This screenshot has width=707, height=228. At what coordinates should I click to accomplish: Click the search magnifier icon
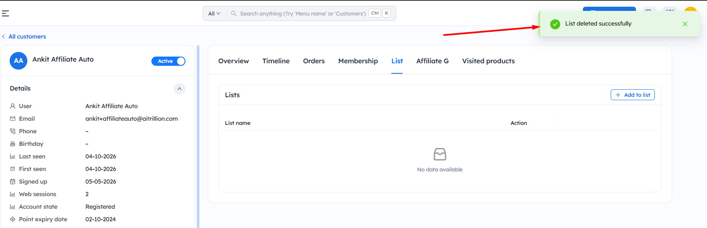pos(234,13)
